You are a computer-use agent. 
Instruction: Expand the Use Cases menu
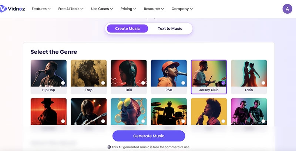[x=102, y=9]
